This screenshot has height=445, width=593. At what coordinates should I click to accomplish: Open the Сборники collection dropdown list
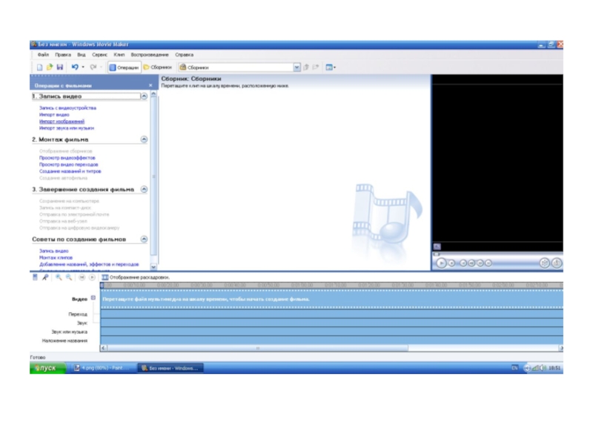[296, 67]
